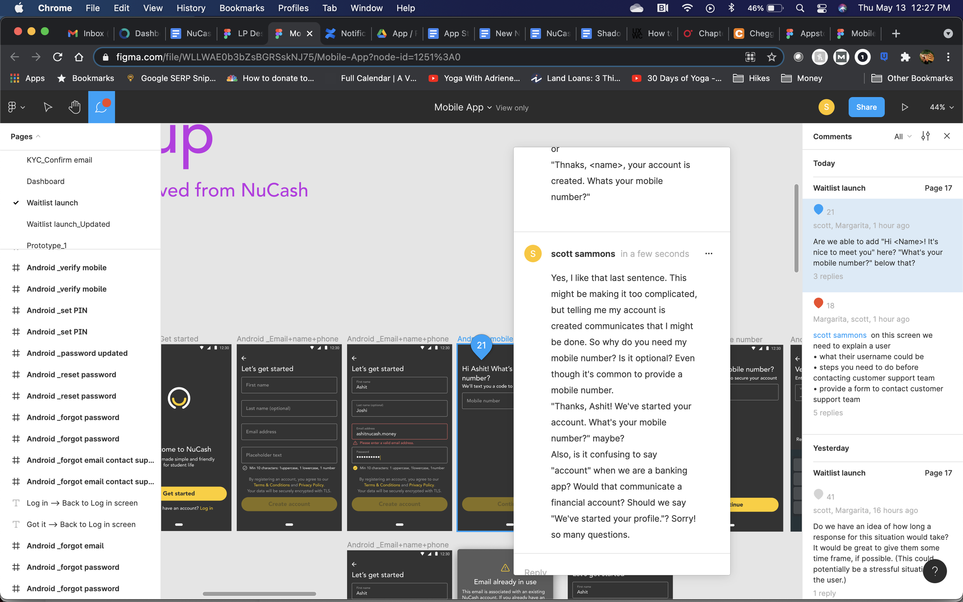Click the scott sammons mention link
This screenshot has width=963, height=602.
(x=840, y=335)
